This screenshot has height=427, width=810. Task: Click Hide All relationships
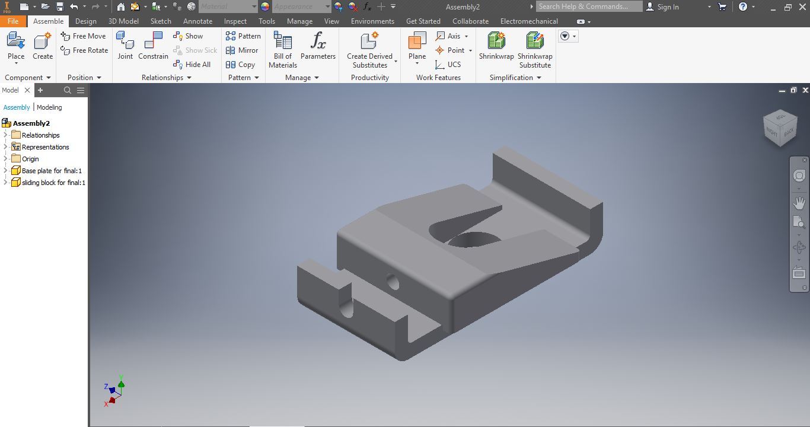(x=192, y=65)
